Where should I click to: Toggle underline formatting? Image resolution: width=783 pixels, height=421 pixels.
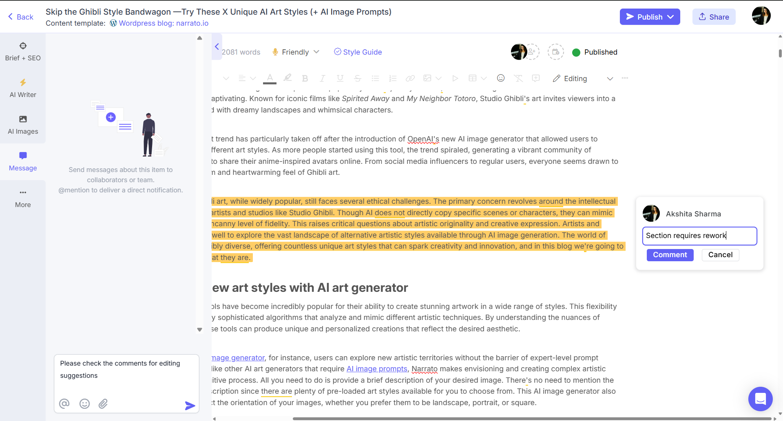click(x=340, y=78)
